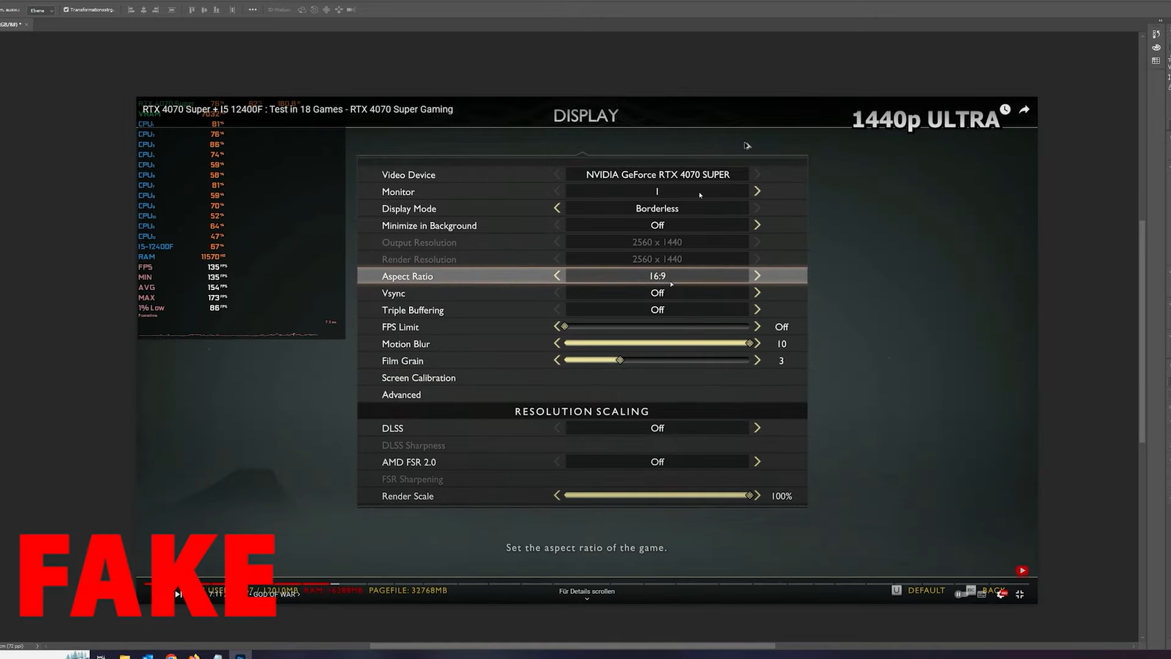Click the video title link text
The image size is (1171, 659).
(298, 109)
